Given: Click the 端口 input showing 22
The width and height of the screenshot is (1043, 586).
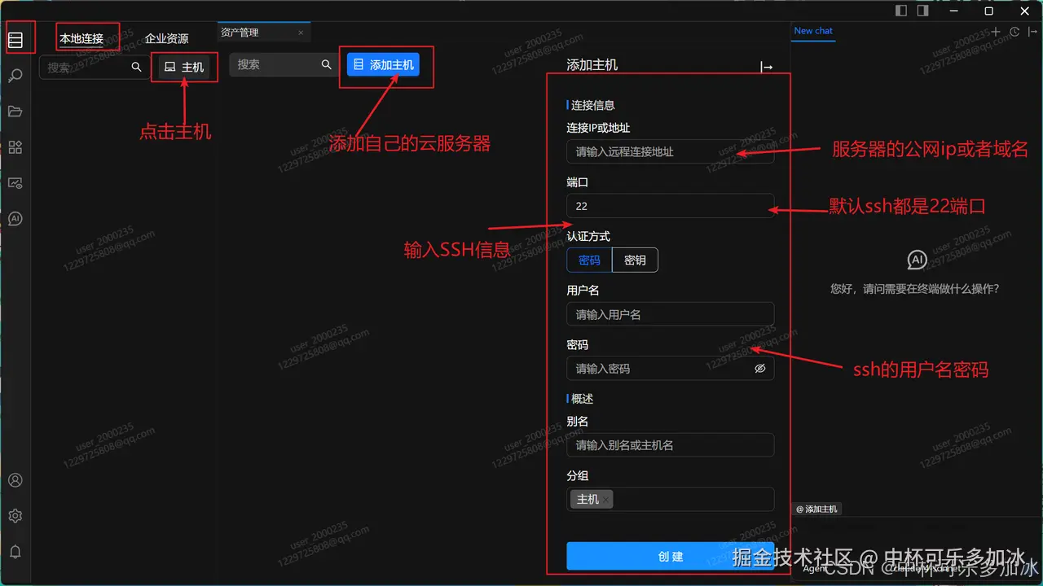Looking at the screenshot, I should pos(670,206).
